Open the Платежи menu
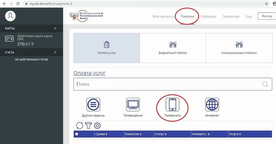Screen dimensions: 276x144 click(187, 16)
